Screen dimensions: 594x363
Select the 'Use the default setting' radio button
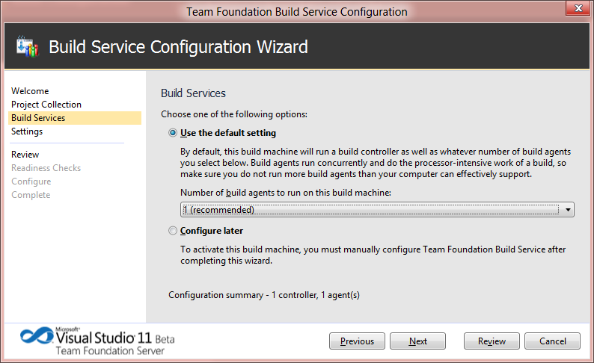click(x=174, y=133)
